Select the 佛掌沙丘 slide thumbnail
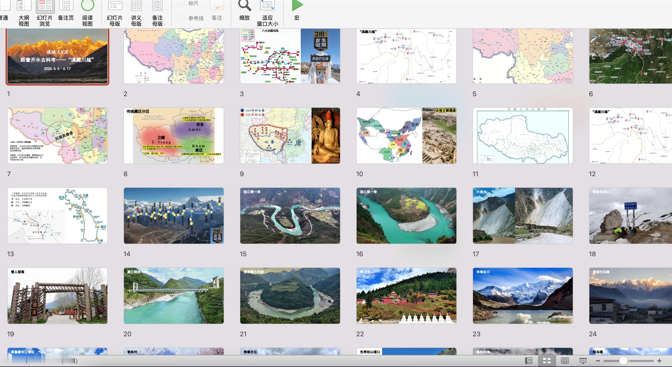The width and height of the screenshot is (672, 367). point(290,351)
